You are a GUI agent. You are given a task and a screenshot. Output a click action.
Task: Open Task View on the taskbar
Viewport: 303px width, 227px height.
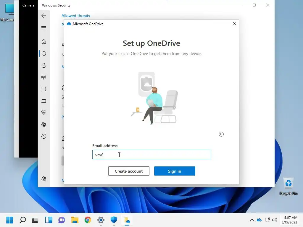(x=36, y=220)
